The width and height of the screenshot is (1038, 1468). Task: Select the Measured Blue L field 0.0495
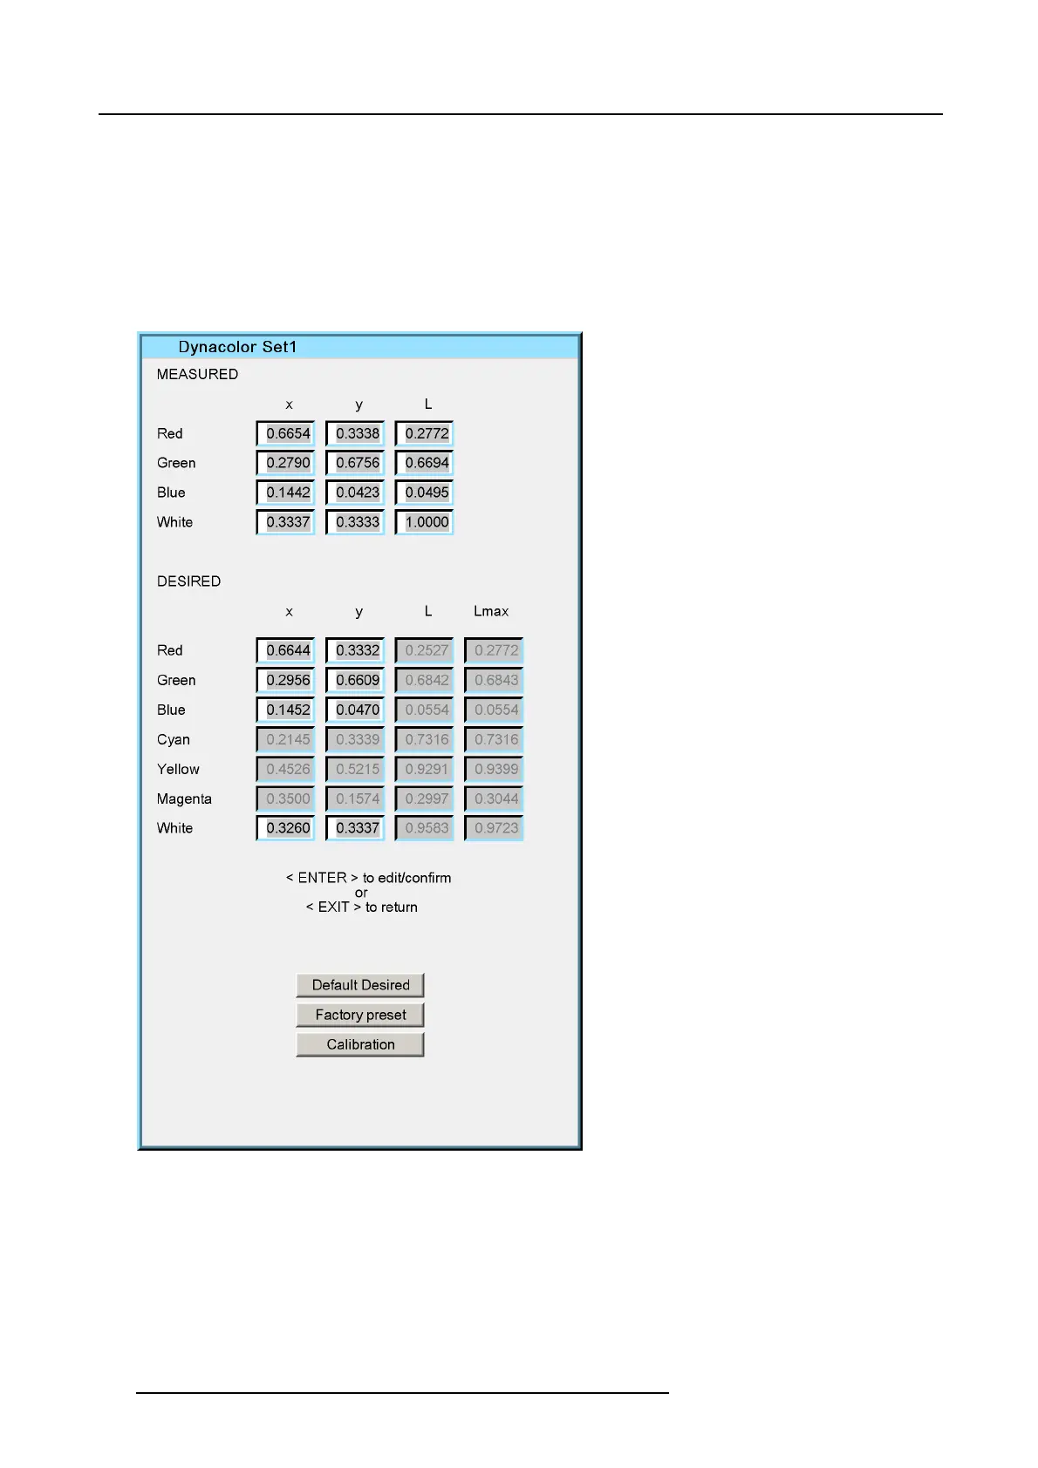coord(425,493)
